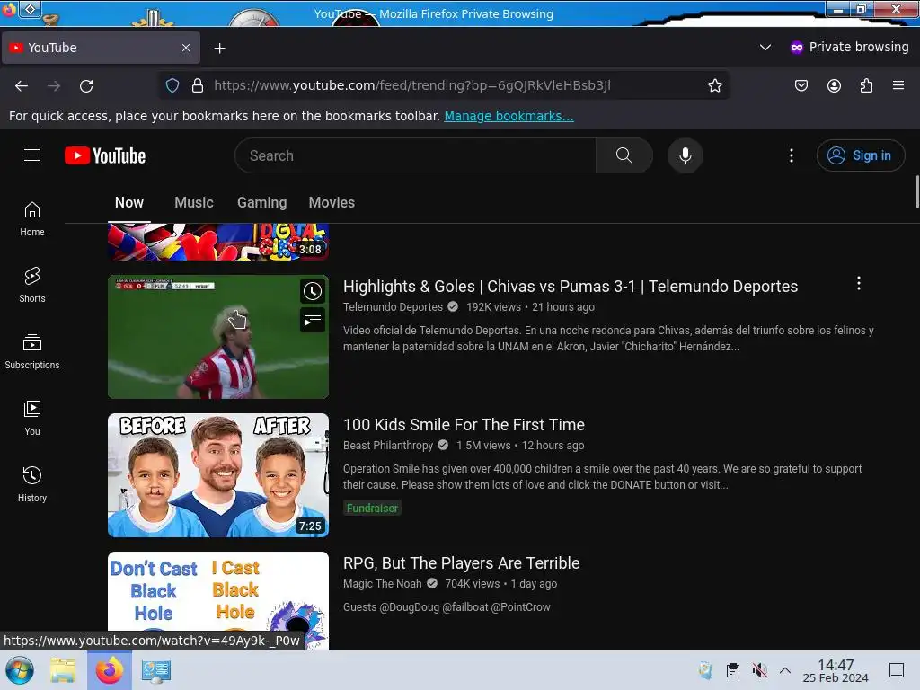Screen dimensions: 920x690
Task: Open the You section in sidebar
Action: pyautogui.click(x=32, y=418)
